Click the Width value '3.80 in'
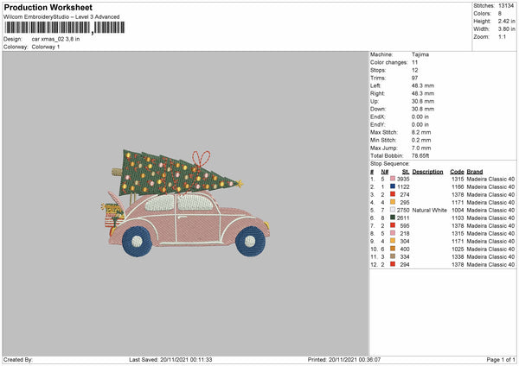Image resolution: width=519 pixels, height=366 pixels. [506, 29]
